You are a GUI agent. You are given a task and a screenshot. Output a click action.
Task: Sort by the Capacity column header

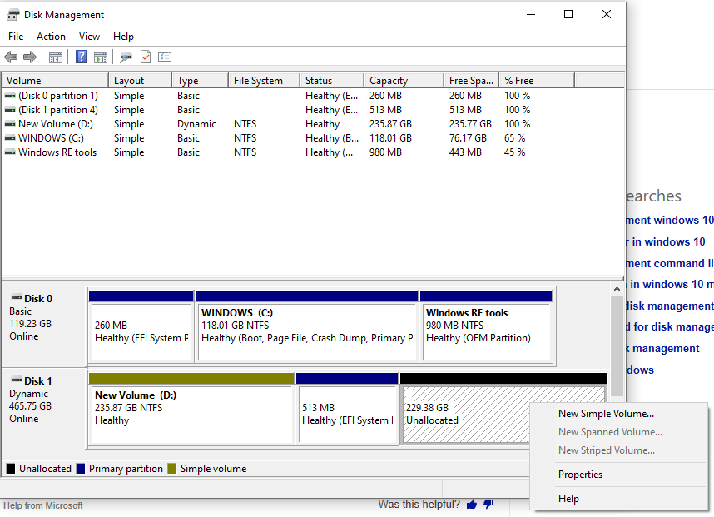[404, 81]
